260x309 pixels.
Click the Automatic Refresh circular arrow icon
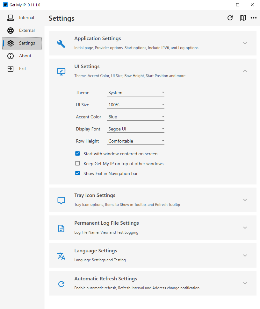(x=61, y=284)
